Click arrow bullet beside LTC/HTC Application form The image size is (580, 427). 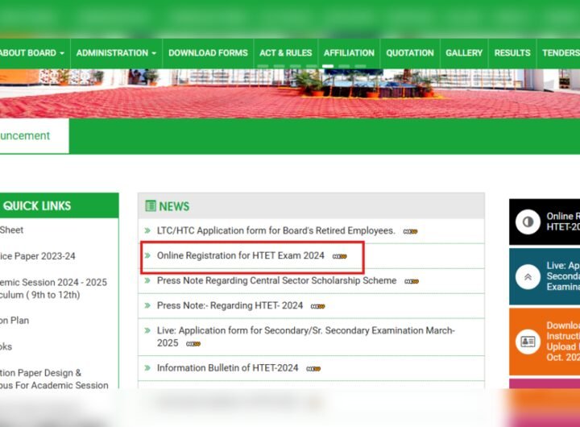tap(147, 231)
